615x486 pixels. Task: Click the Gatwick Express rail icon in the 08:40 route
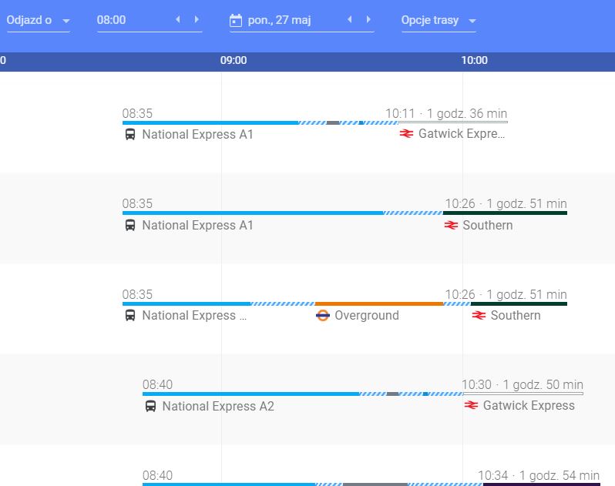[x=471, y=405]
